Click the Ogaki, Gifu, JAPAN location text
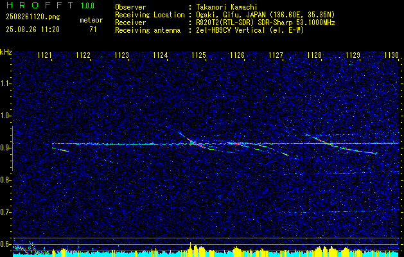This screenshot has height=257, width=404. (264, 15)
